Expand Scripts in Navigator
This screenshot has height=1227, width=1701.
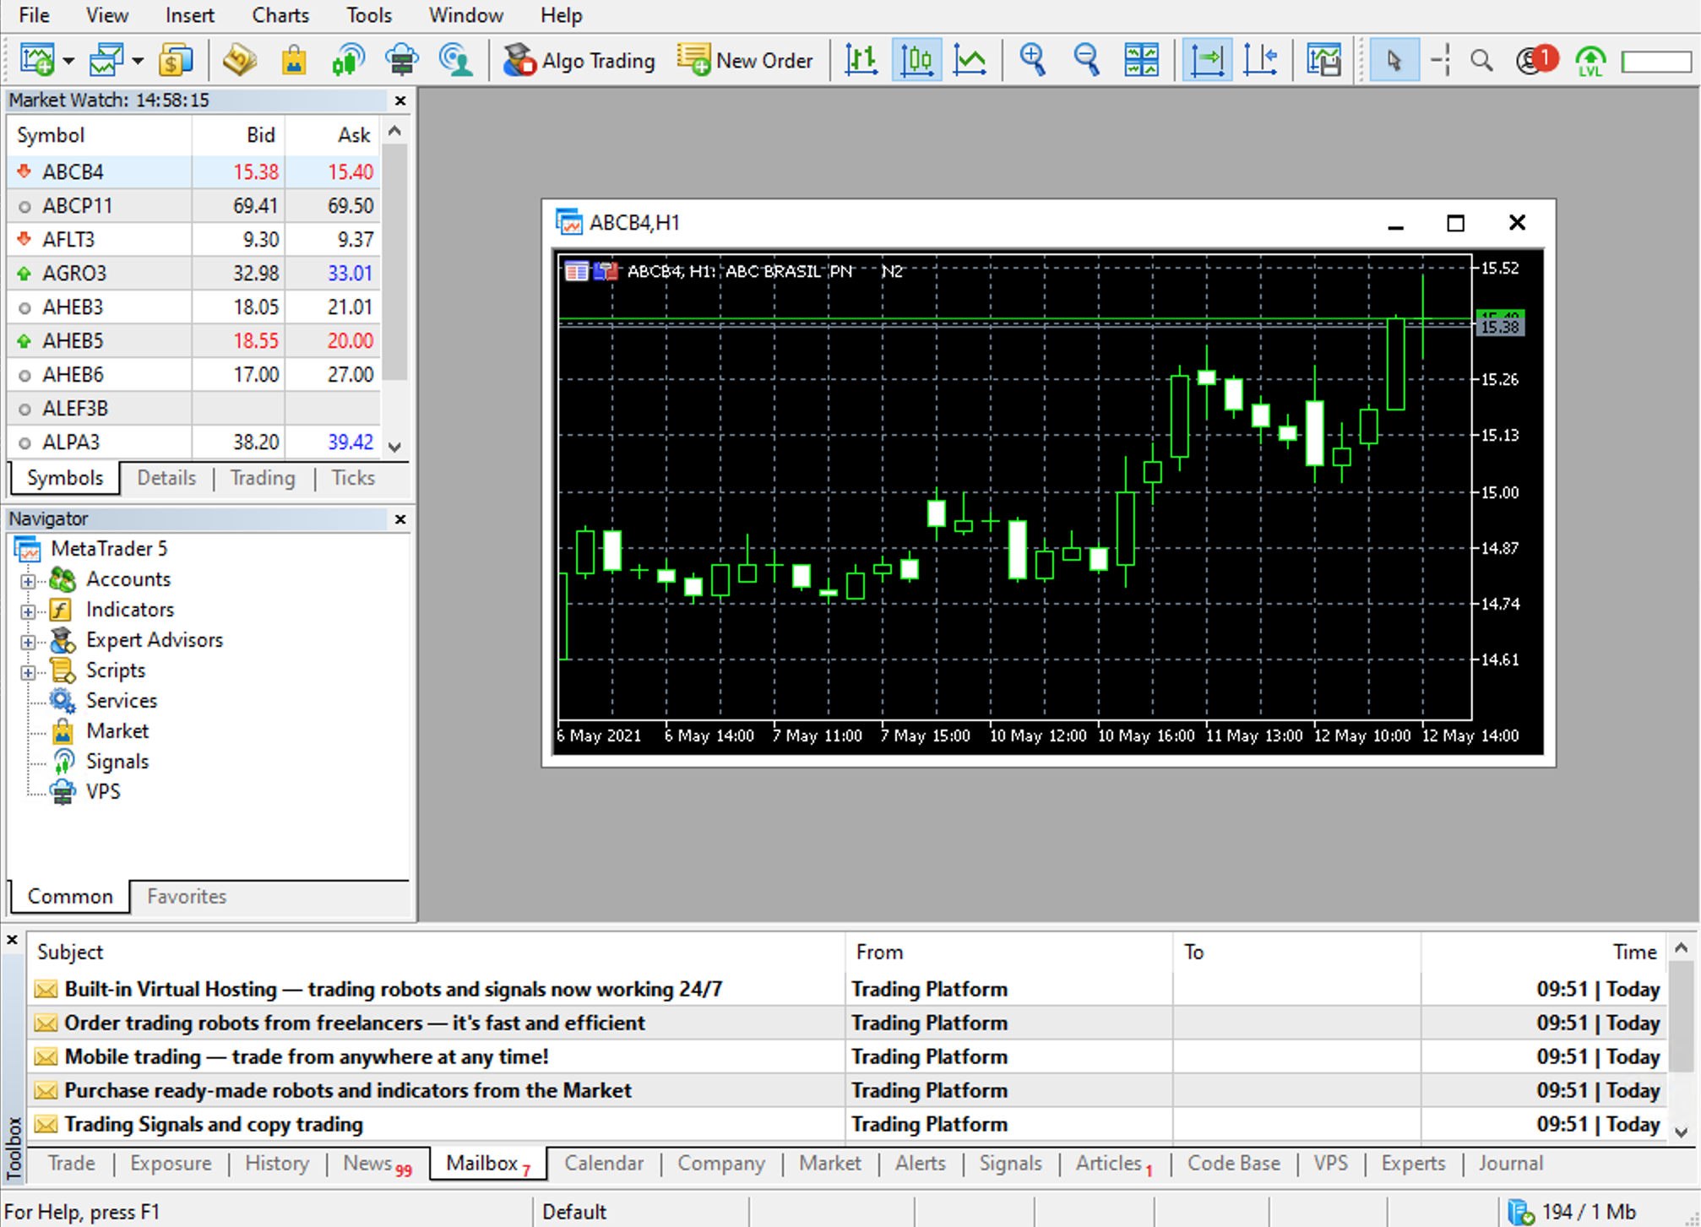coord(28,672)
